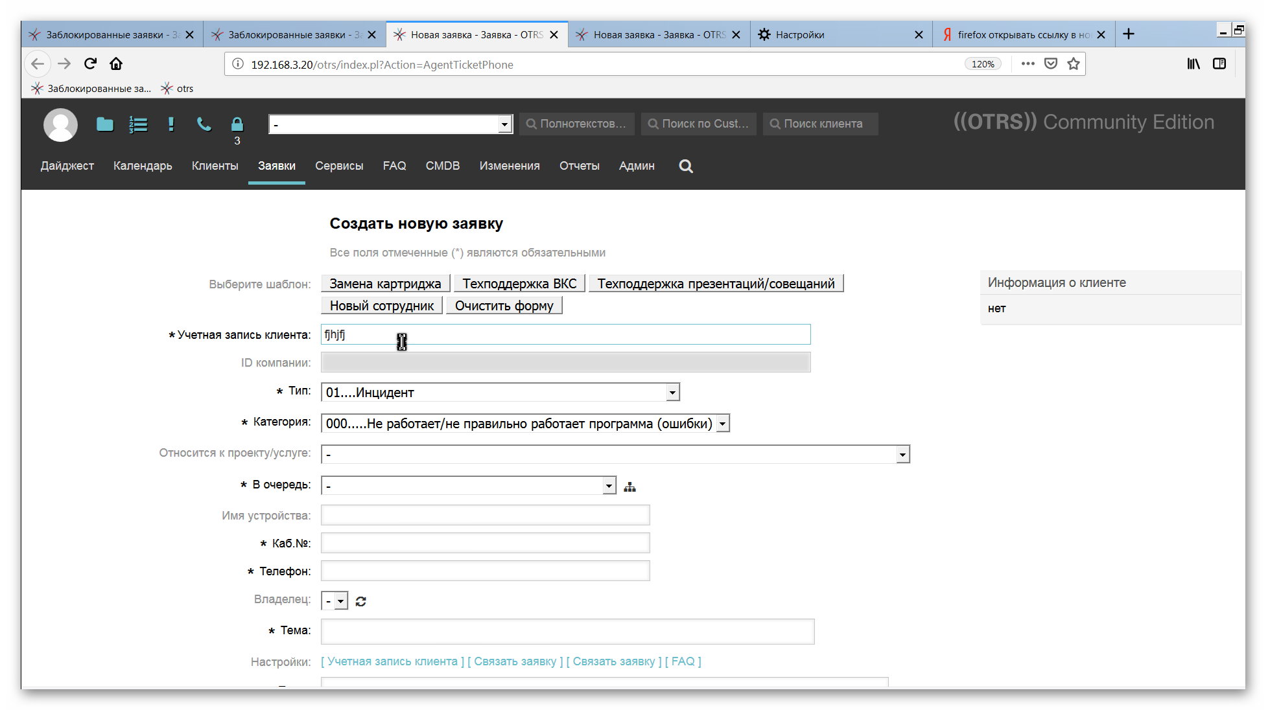This screenshot has height=710, width=1281.
Task: Click the queue tree selection icon
Action: pyautogui.click(x=629, y=487)
